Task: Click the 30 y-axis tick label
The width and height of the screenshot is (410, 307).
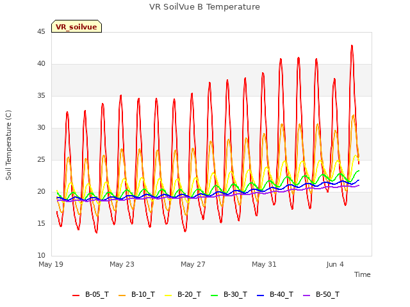Action: 41,128
